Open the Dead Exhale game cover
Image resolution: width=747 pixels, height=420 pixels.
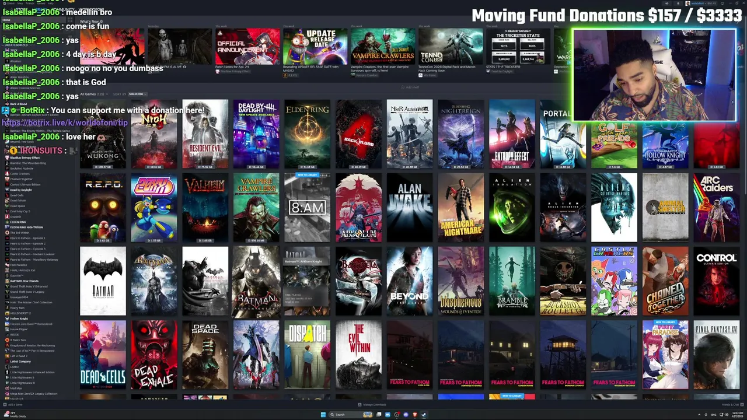(154, 355)
